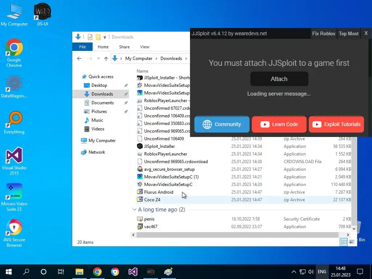
Task: Select the vac467 application file
Action: (244, 227)
